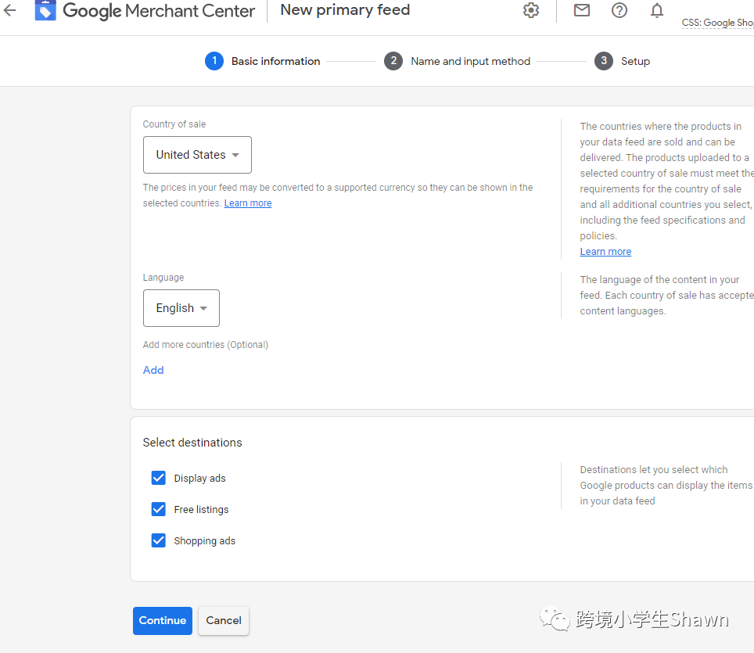This screenshot has height=653, width=754.
Task: Open settings gear icon
Action: click(x=531, y=10)
